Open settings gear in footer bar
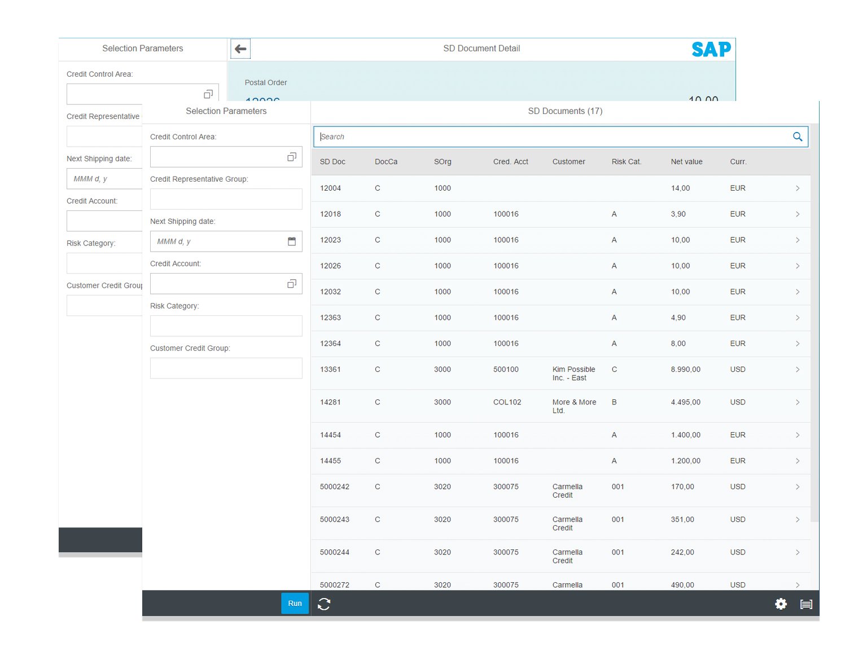Image resolution: width=867 pixels, height=651 pixels. (781, 604)
